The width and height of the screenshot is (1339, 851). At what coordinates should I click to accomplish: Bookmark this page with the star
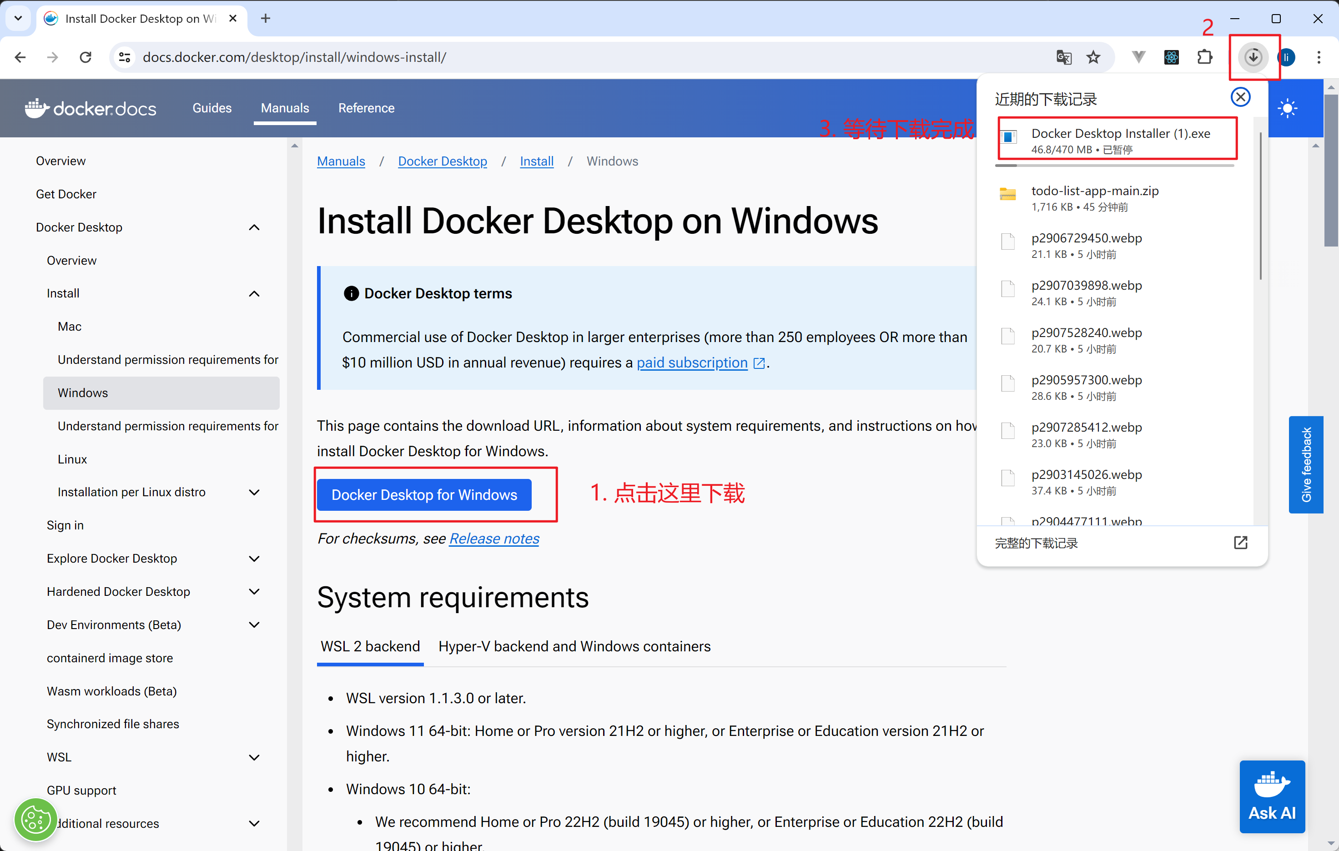pyautogui.click(x=1093, y=57)
